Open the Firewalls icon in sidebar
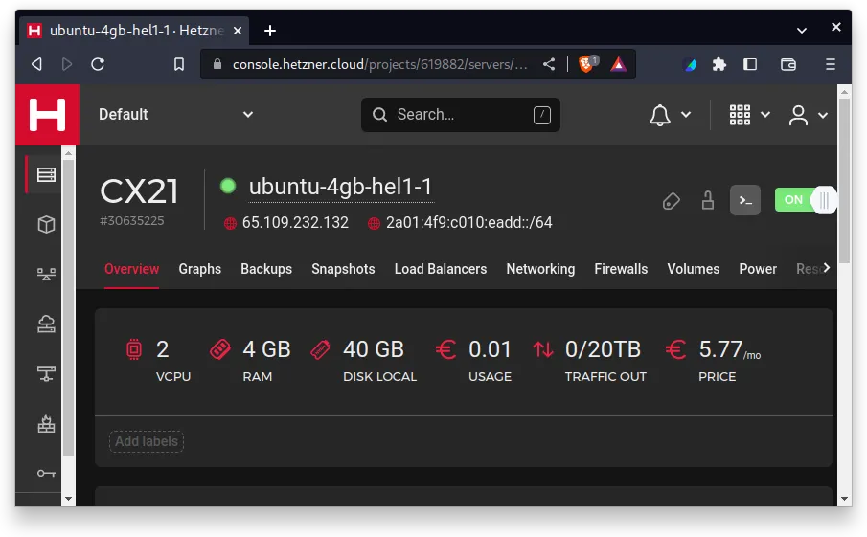Screen dimensions: 867x537 click(x=46, y=424)
